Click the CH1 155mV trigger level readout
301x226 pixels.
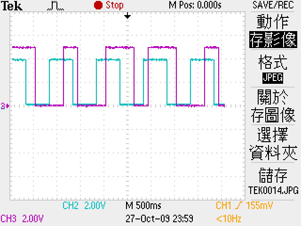(244, 205)
